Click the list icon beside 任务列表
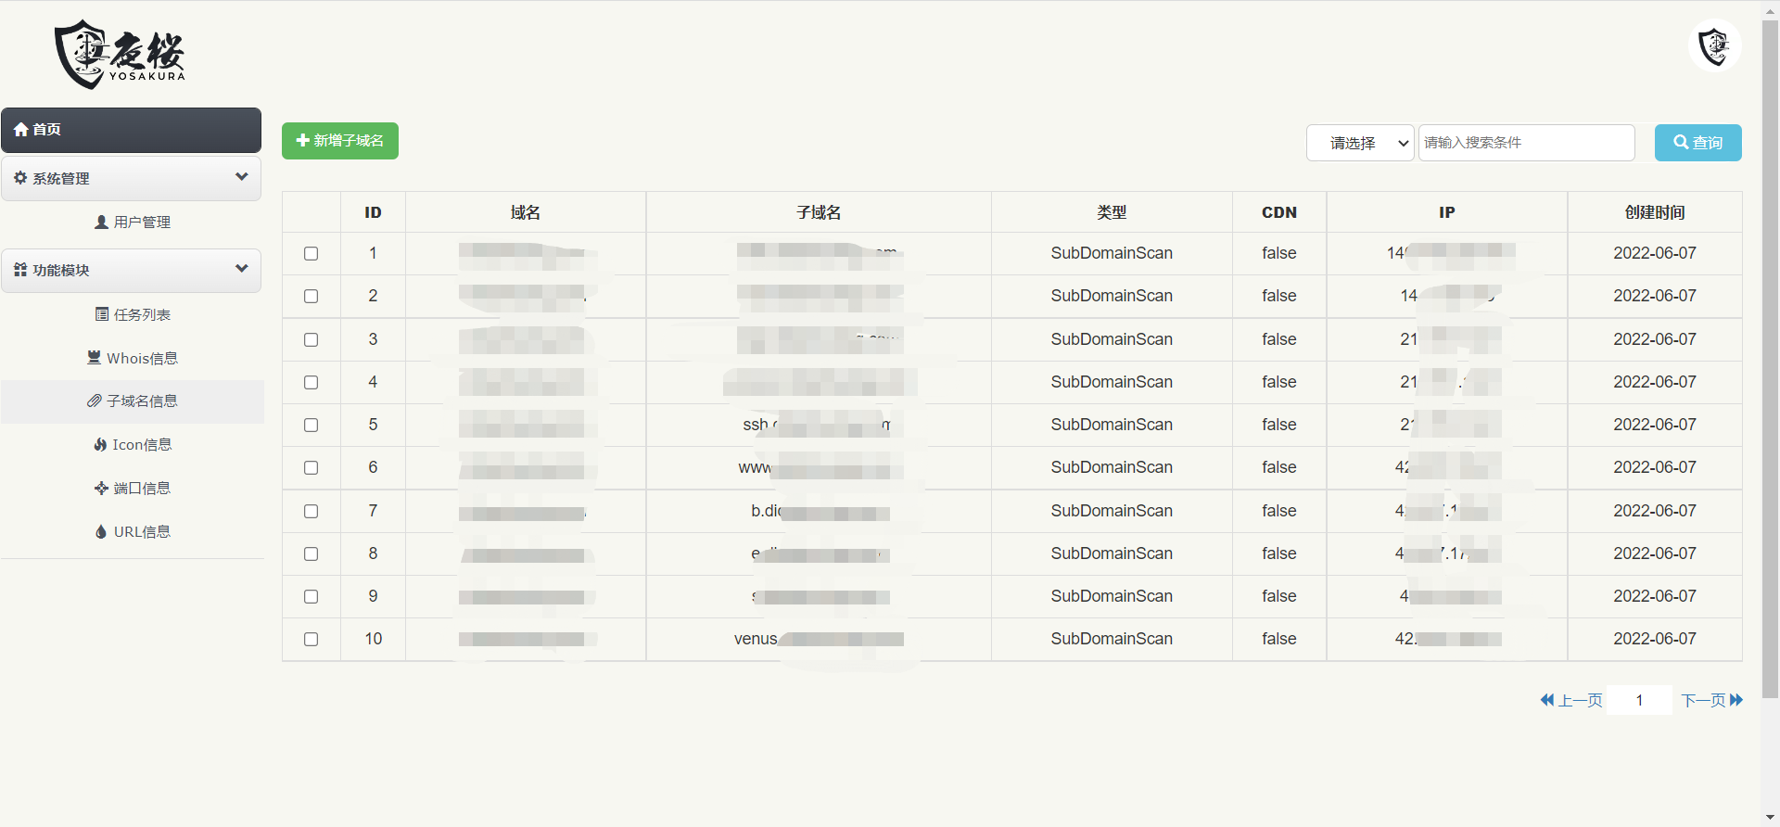The image size is (1780, 827). pyautogui.click(x=102, y=314)
